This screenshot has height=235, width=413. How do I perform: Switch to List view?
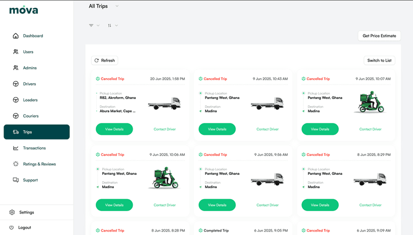click(x=379, y=60)
